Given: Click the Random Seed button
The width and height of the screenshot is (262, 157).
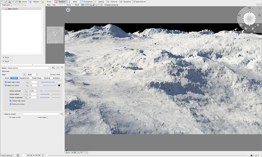Looking at the screenshot, I should click(55, 74).
